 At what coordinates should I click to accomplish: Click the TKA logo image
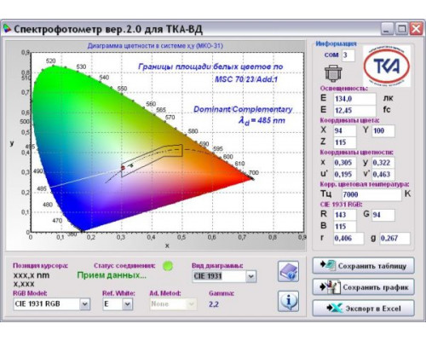click(387, 66)
